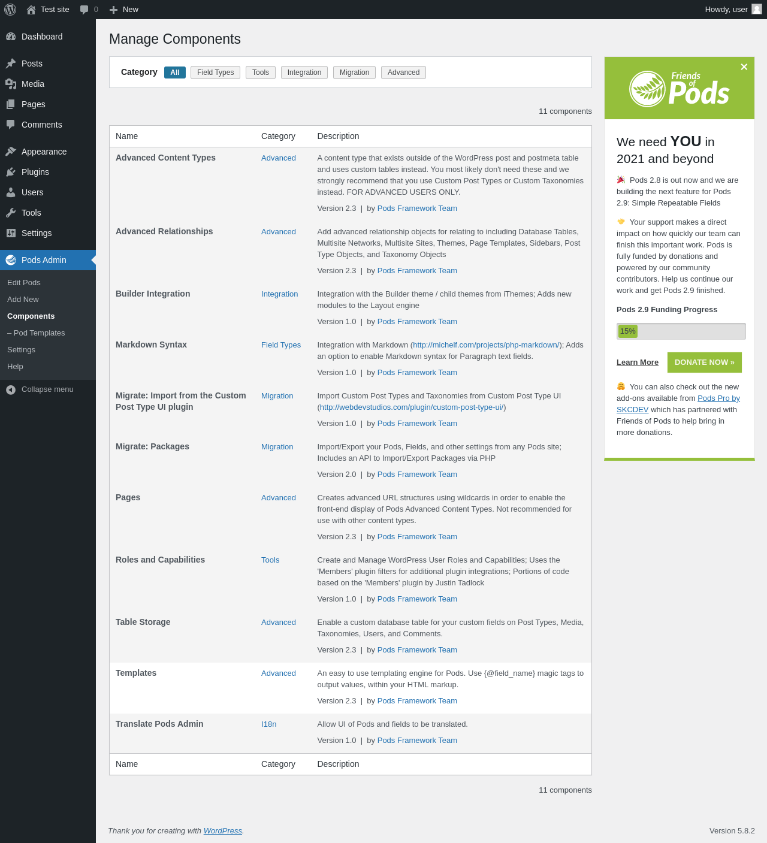Filter by Advanced category button

coord(404,72)
